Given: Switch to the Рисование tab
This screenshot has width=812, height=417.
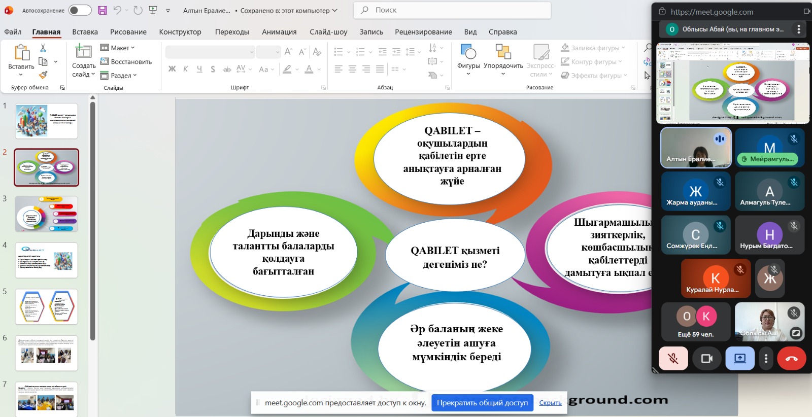Looking at the screenshot, I should tap(128, 31).
